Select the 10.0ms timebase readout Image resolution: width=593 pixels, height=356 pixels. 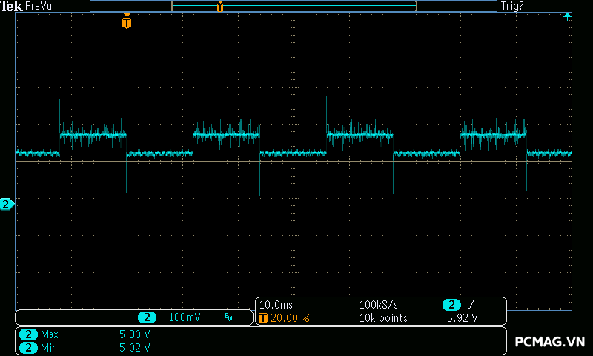point(275,305)
